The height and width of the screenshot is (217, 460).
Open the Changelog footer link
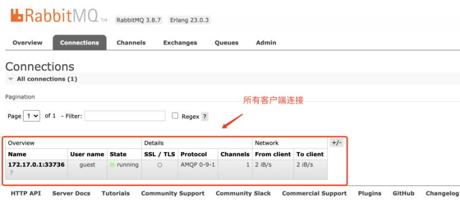pos(442,193)
